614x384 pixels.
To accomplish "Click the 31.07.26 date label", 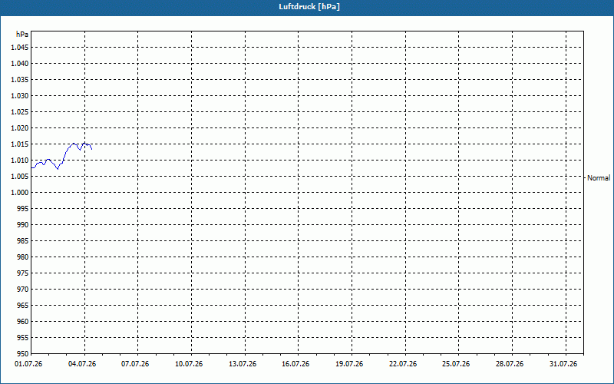I will click(563, 364).
